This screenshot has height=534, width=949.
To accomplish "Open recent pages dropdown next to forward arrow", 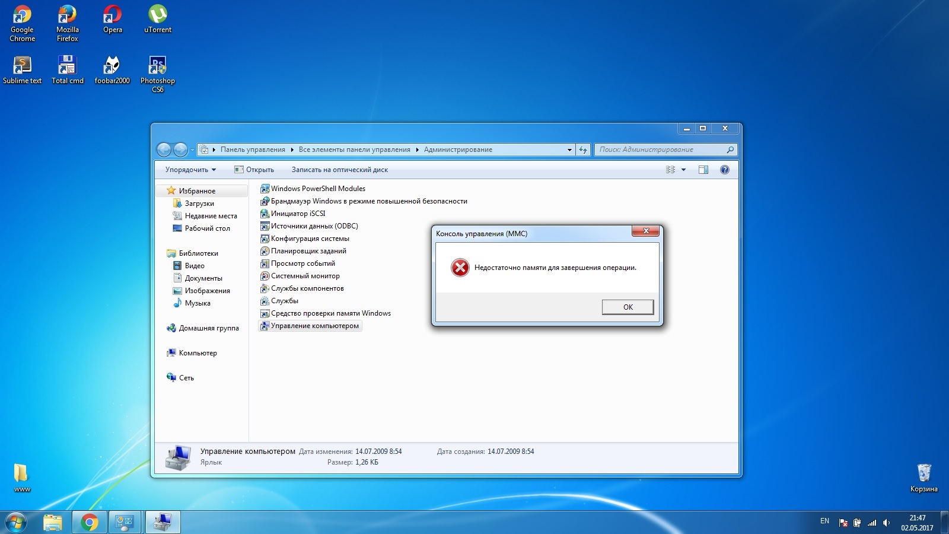I will (192, 150).
